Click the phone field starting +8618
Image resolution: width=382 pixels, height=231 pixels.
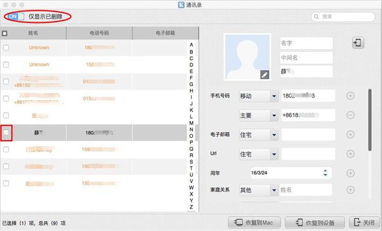(308, 115)
